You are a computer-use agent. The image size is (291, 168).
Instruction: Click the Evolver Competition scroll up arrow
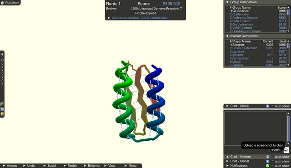tap(288, 41)
